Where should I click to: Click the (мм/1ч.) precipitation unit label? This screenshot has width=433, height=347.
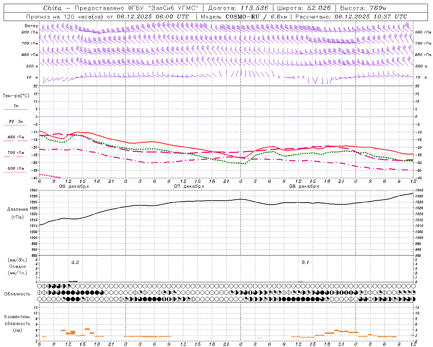[x=18, y=273]
